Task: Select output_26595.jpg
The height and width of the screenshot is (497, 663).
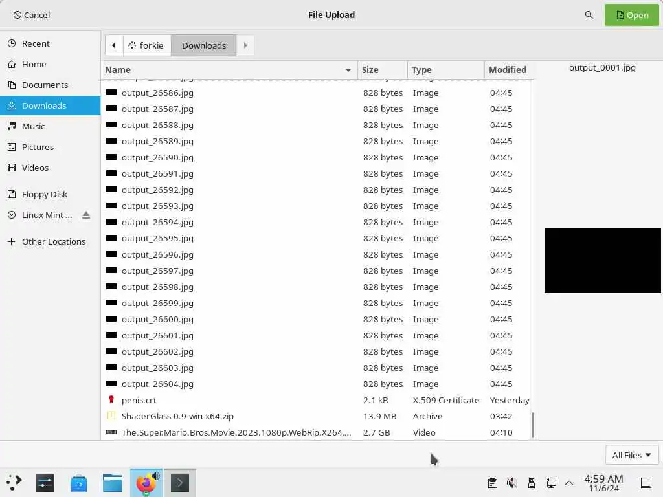Action: pos(315,238)
